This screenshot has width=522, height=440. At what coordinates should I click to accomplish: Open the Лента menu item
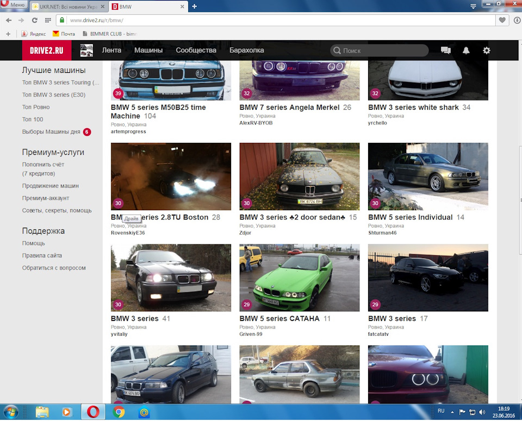point(111,50)
